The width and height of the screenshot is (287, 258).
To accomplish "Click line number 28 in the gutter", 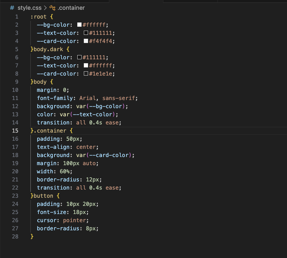I will pyautogui.click(x=15, y=236).
